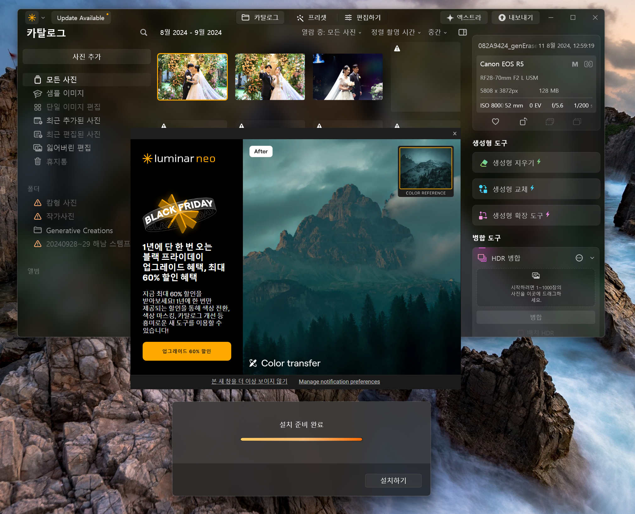This screenshot has height=514, width=635.
Task: Click the orange installation progress bar
Action: pyautogui.click(x=301, y=439)
